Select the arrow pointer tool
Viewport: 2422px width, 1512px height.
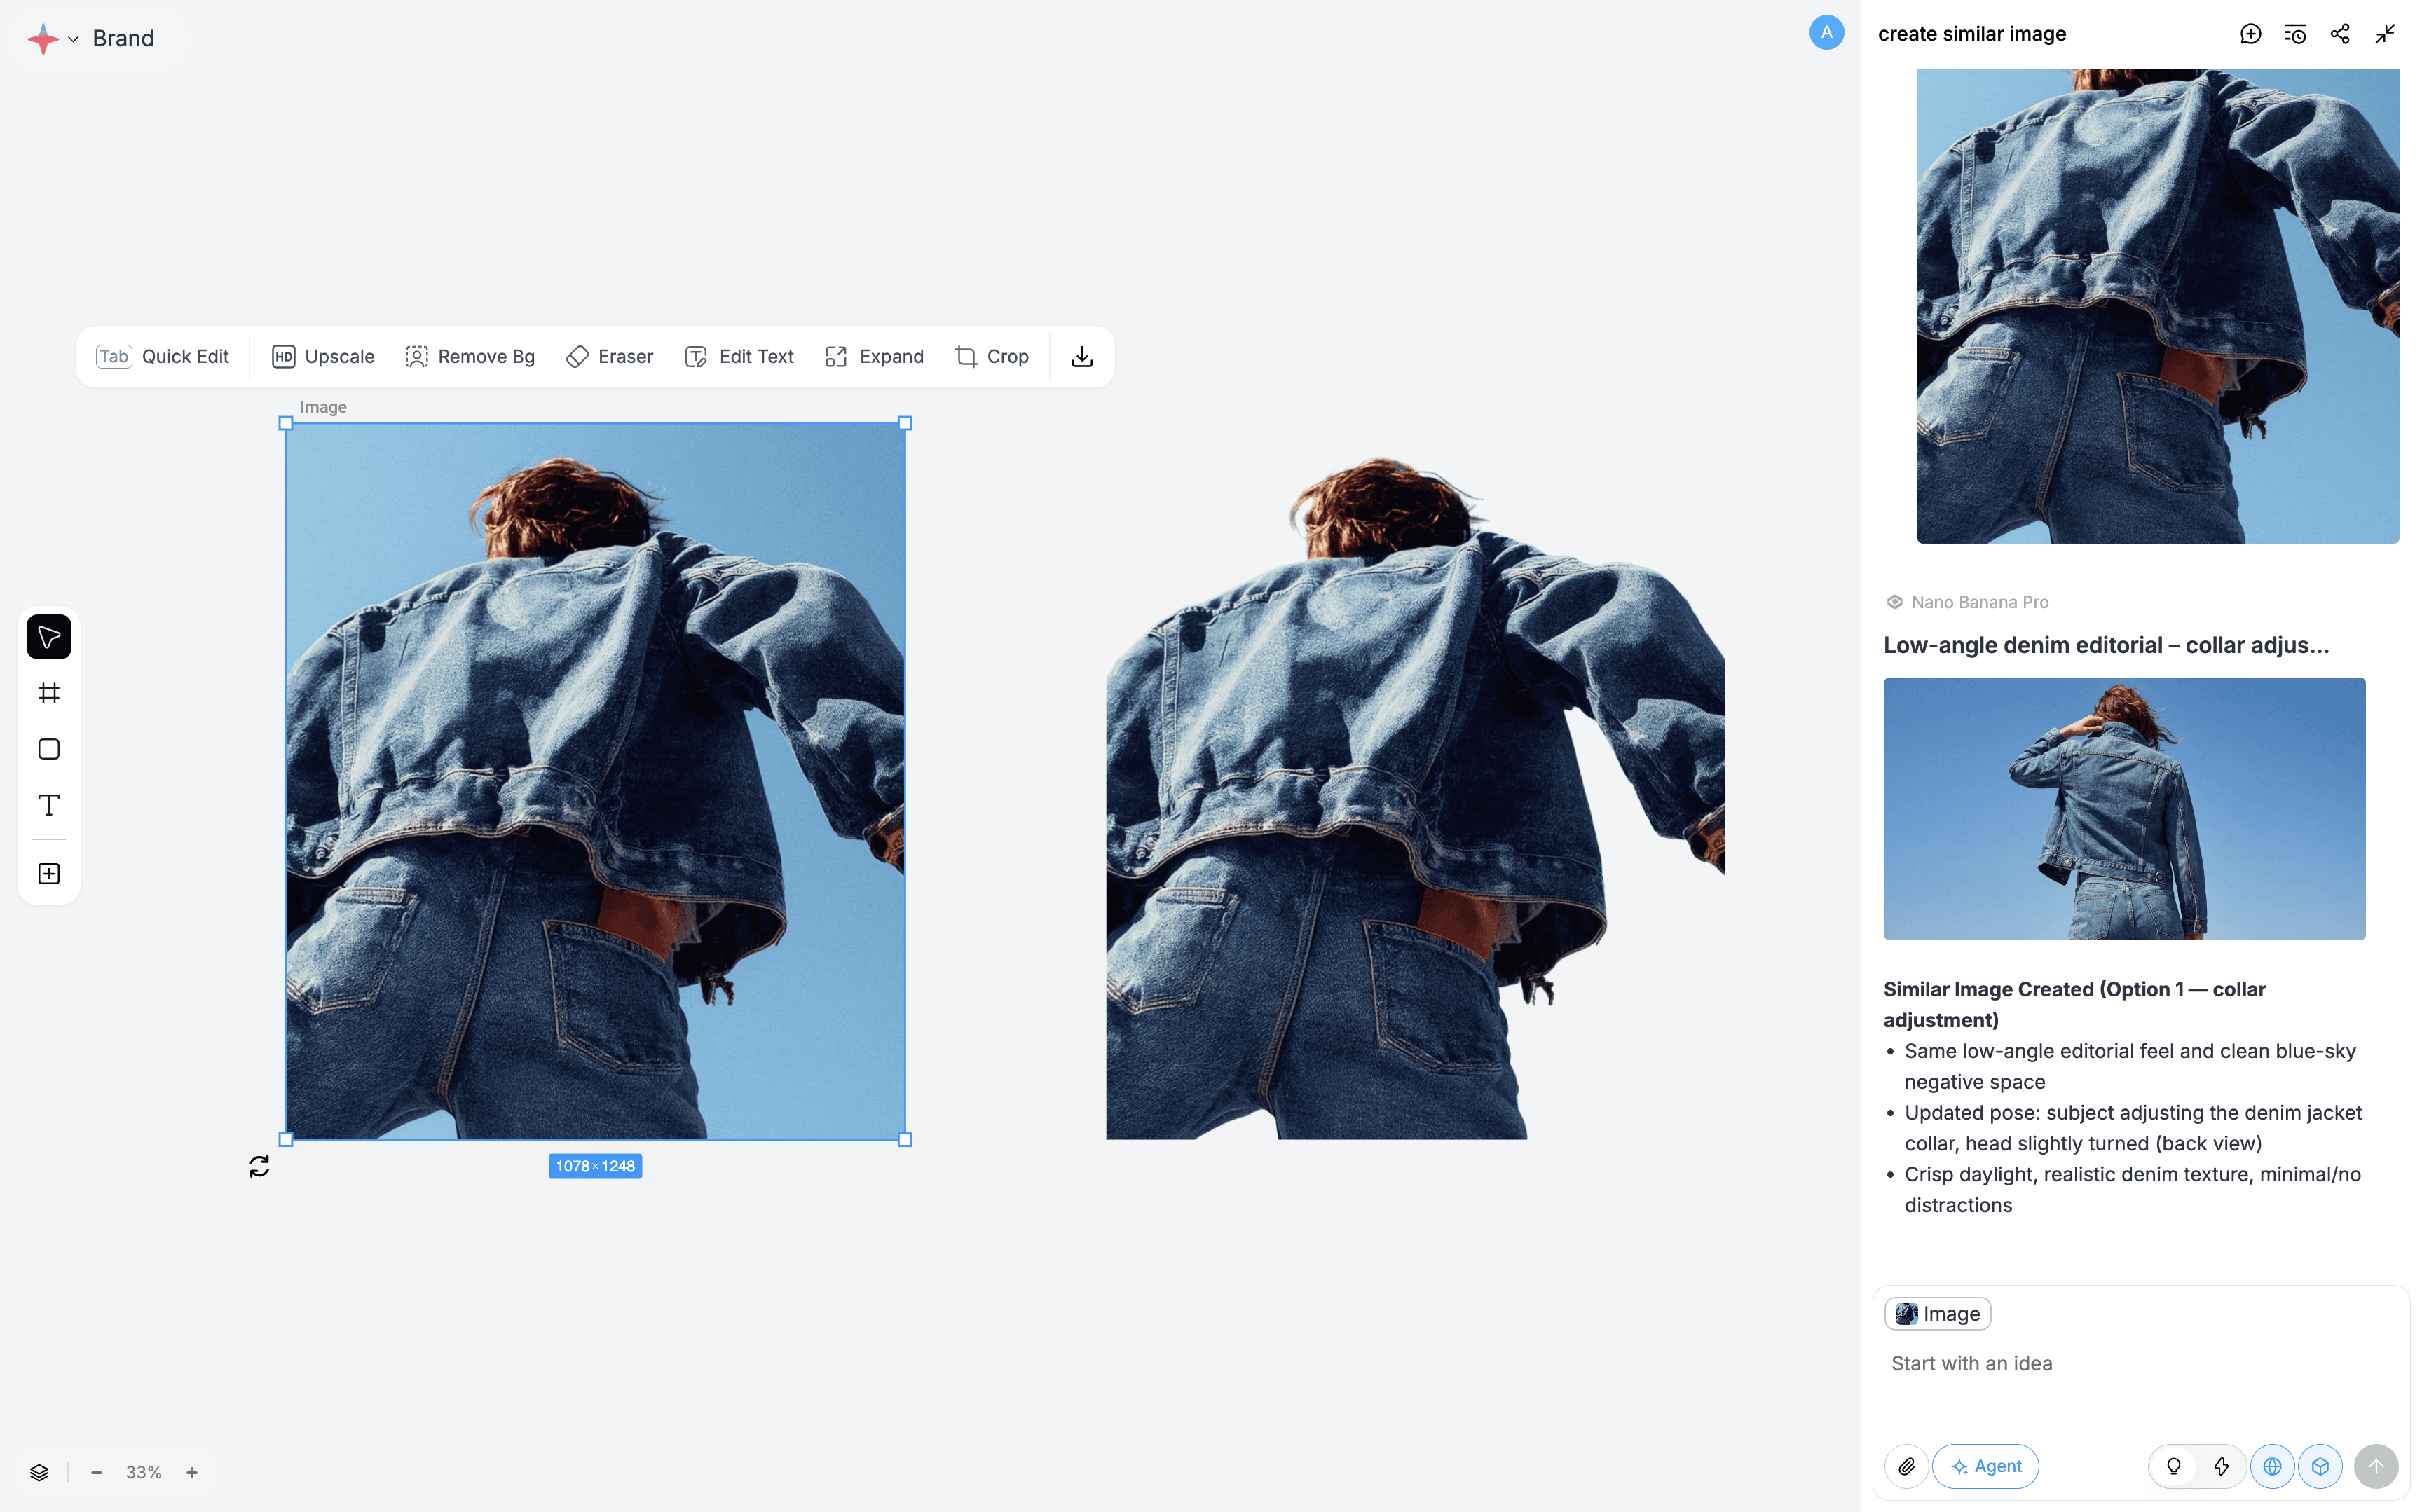(48, 637)
